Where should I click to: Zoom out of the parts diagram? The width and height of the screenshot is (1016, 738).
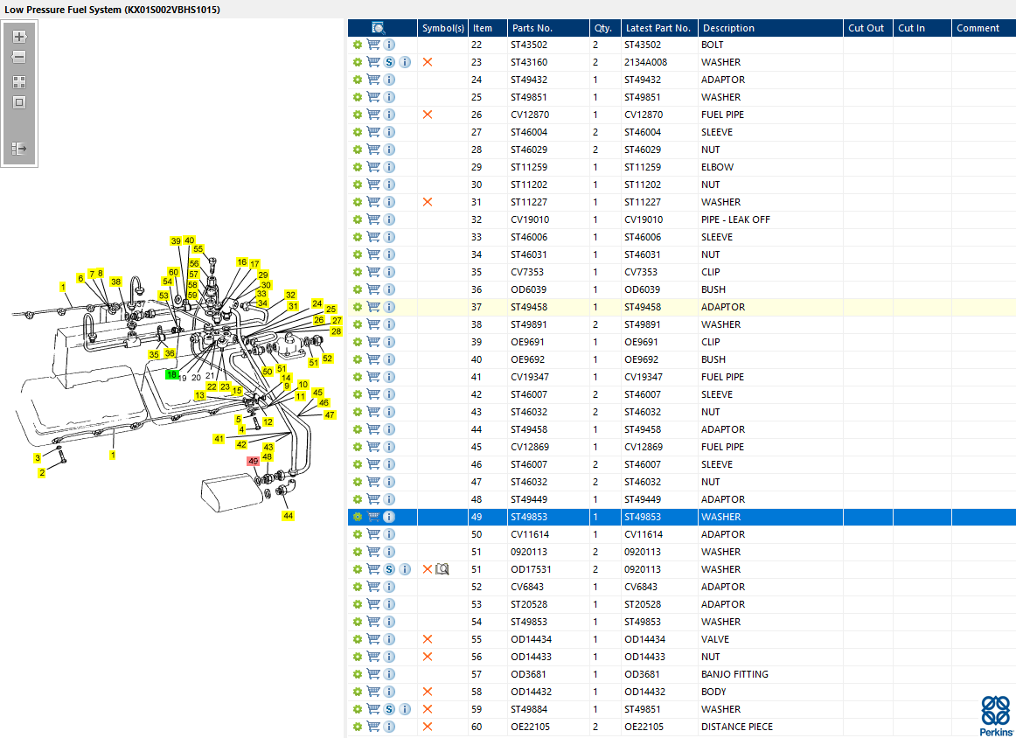[19, 57]
